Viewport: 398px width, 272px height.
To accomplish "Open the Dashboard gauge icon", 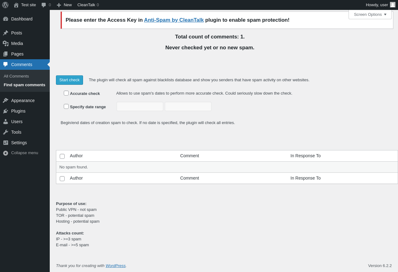I will coord(6,19).
